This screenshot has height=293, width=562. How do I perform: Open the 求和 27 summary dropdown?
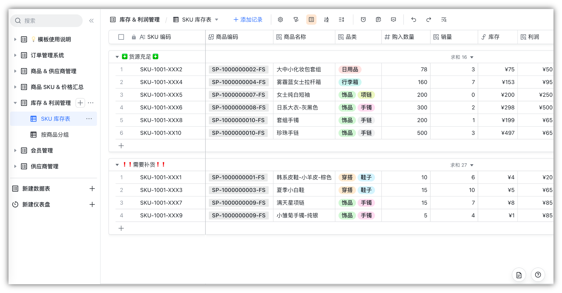coord(462,165)
